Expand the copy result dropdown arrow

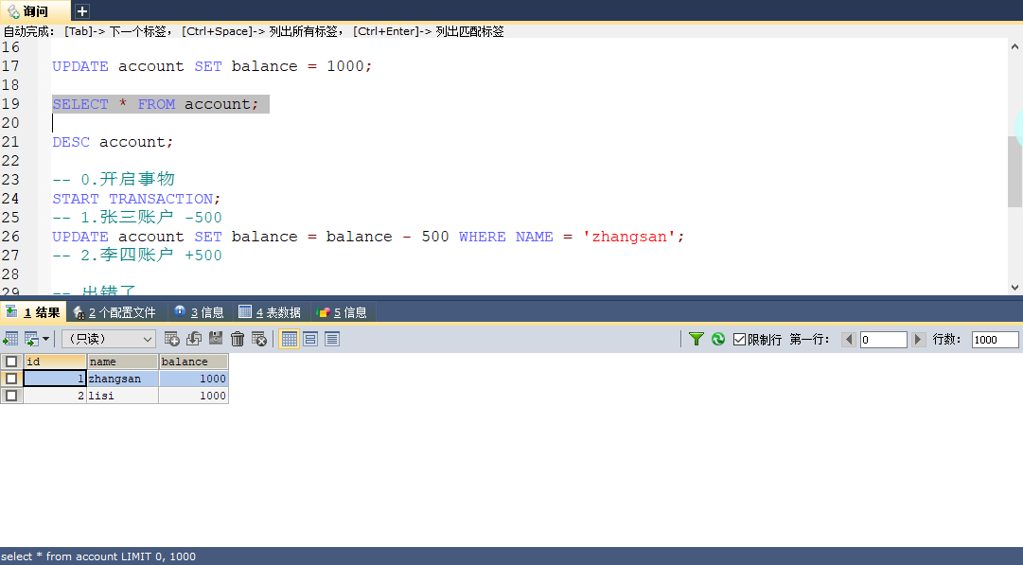(x=45, y=339)
